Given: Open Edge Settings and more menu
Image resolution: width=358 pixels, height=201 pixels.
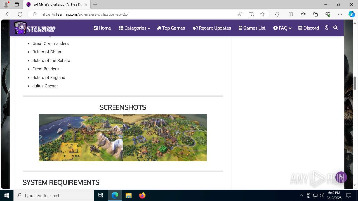Looking at the screenshot, I should (340, 14).
